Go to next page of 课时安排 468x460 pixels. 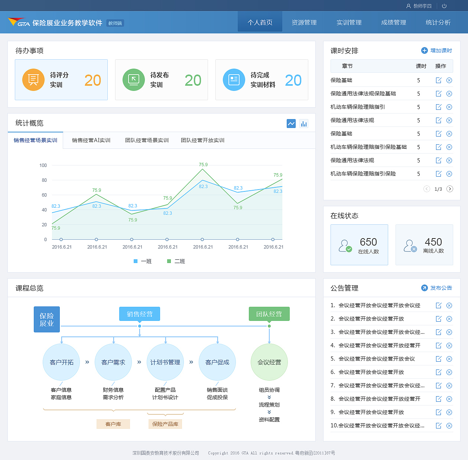point(450,189)
